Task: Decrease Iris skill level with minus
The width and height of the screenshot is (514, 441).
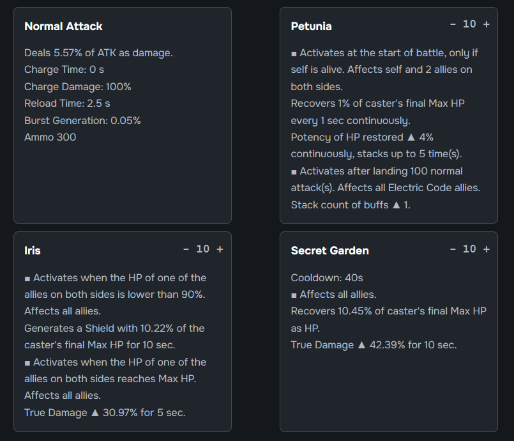Action: tap(186, 249)
